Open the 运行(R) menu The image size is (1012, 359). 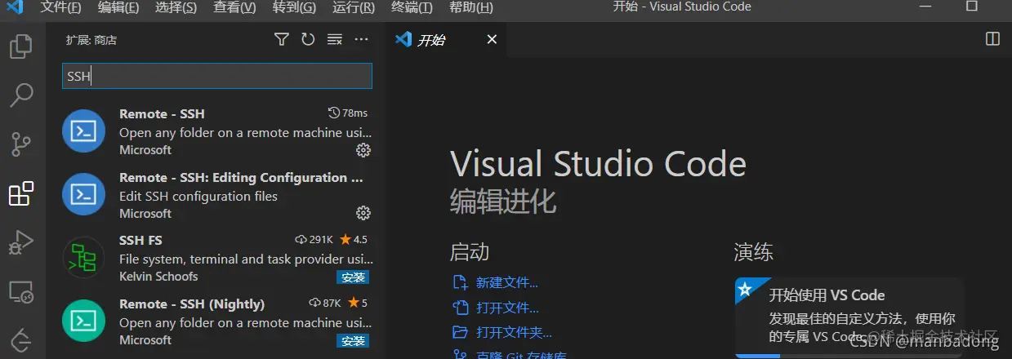pyautogui.click(x=354, y=7)
